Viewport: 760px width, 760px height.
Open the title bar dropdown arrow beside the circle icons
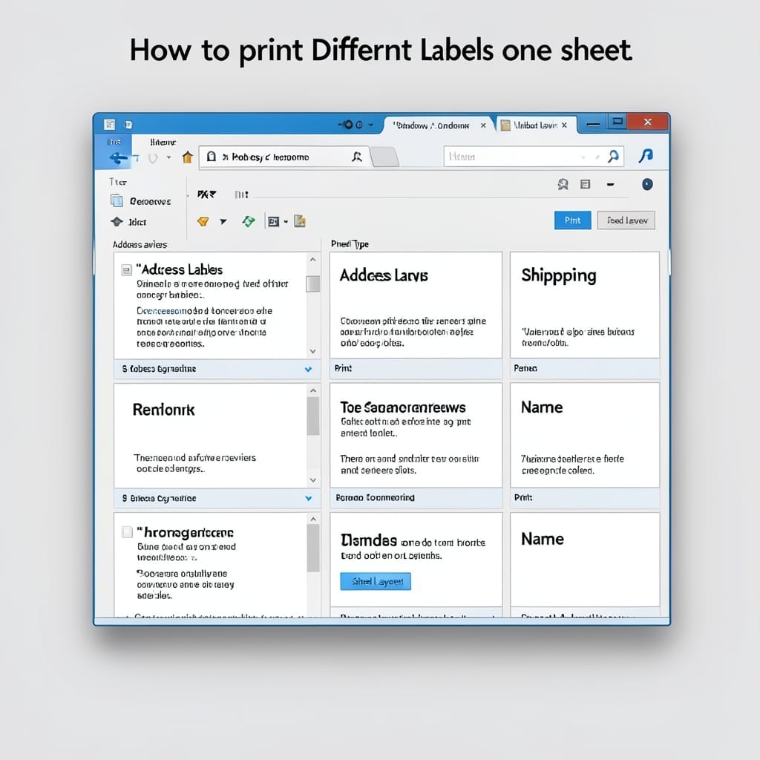coord(371,125)
